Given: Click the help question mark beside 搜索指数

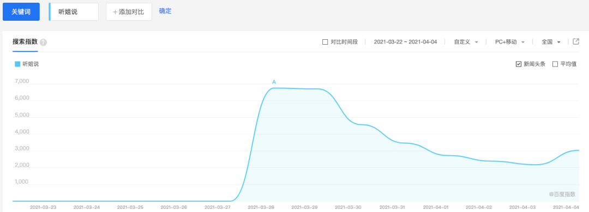Looking at the screenshot, I should click(43, 42).
